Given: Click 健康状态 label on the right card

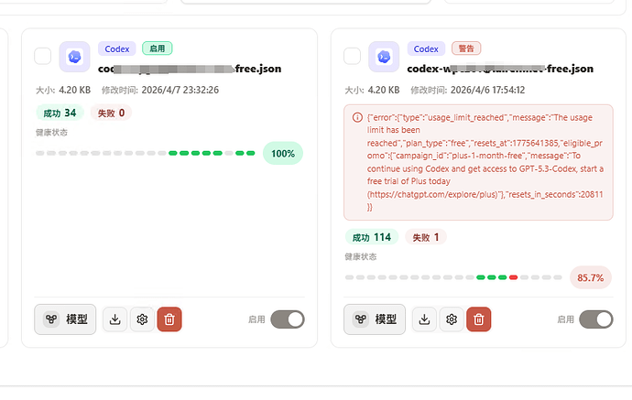Looking at the screenshot, I should (x=361, y=256).
